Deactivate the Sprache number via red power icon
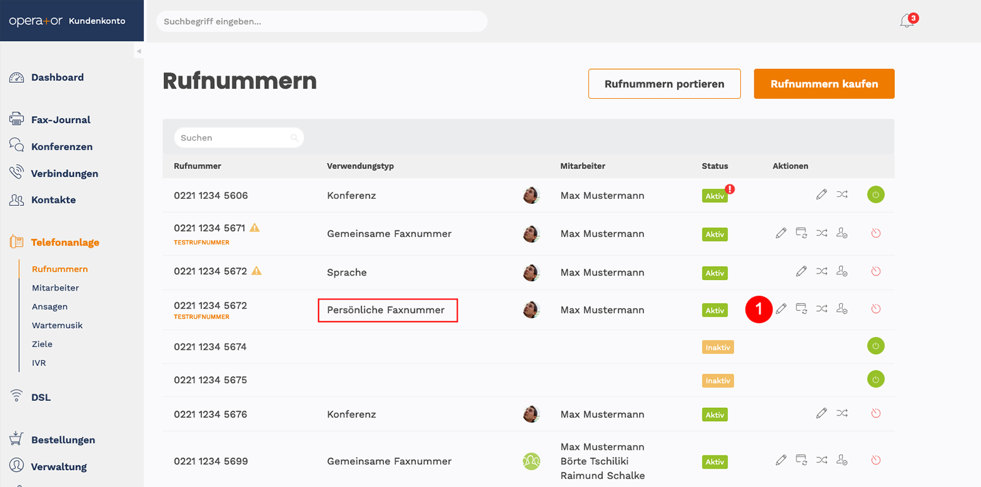 876,271
